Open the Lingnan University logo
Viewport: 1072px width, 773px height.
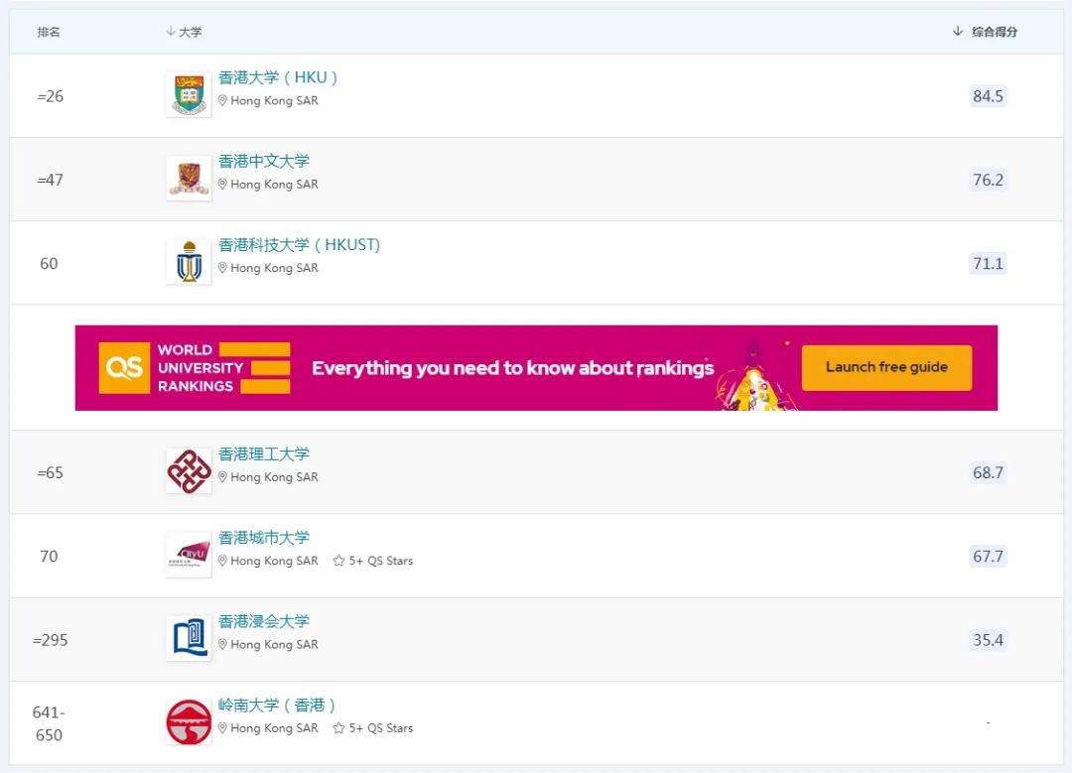[190, 721]
